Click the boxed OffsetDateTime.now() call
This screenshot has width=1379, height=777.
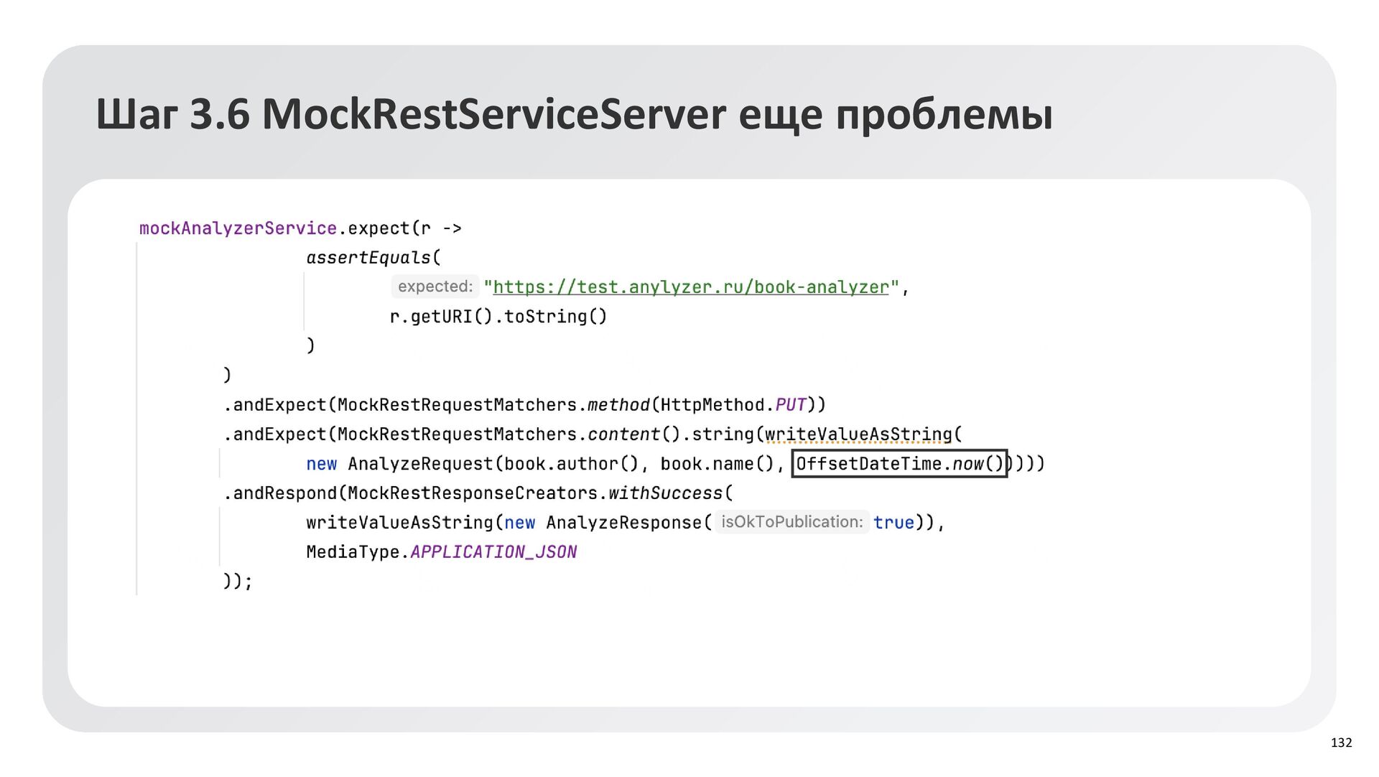point(899,464)
